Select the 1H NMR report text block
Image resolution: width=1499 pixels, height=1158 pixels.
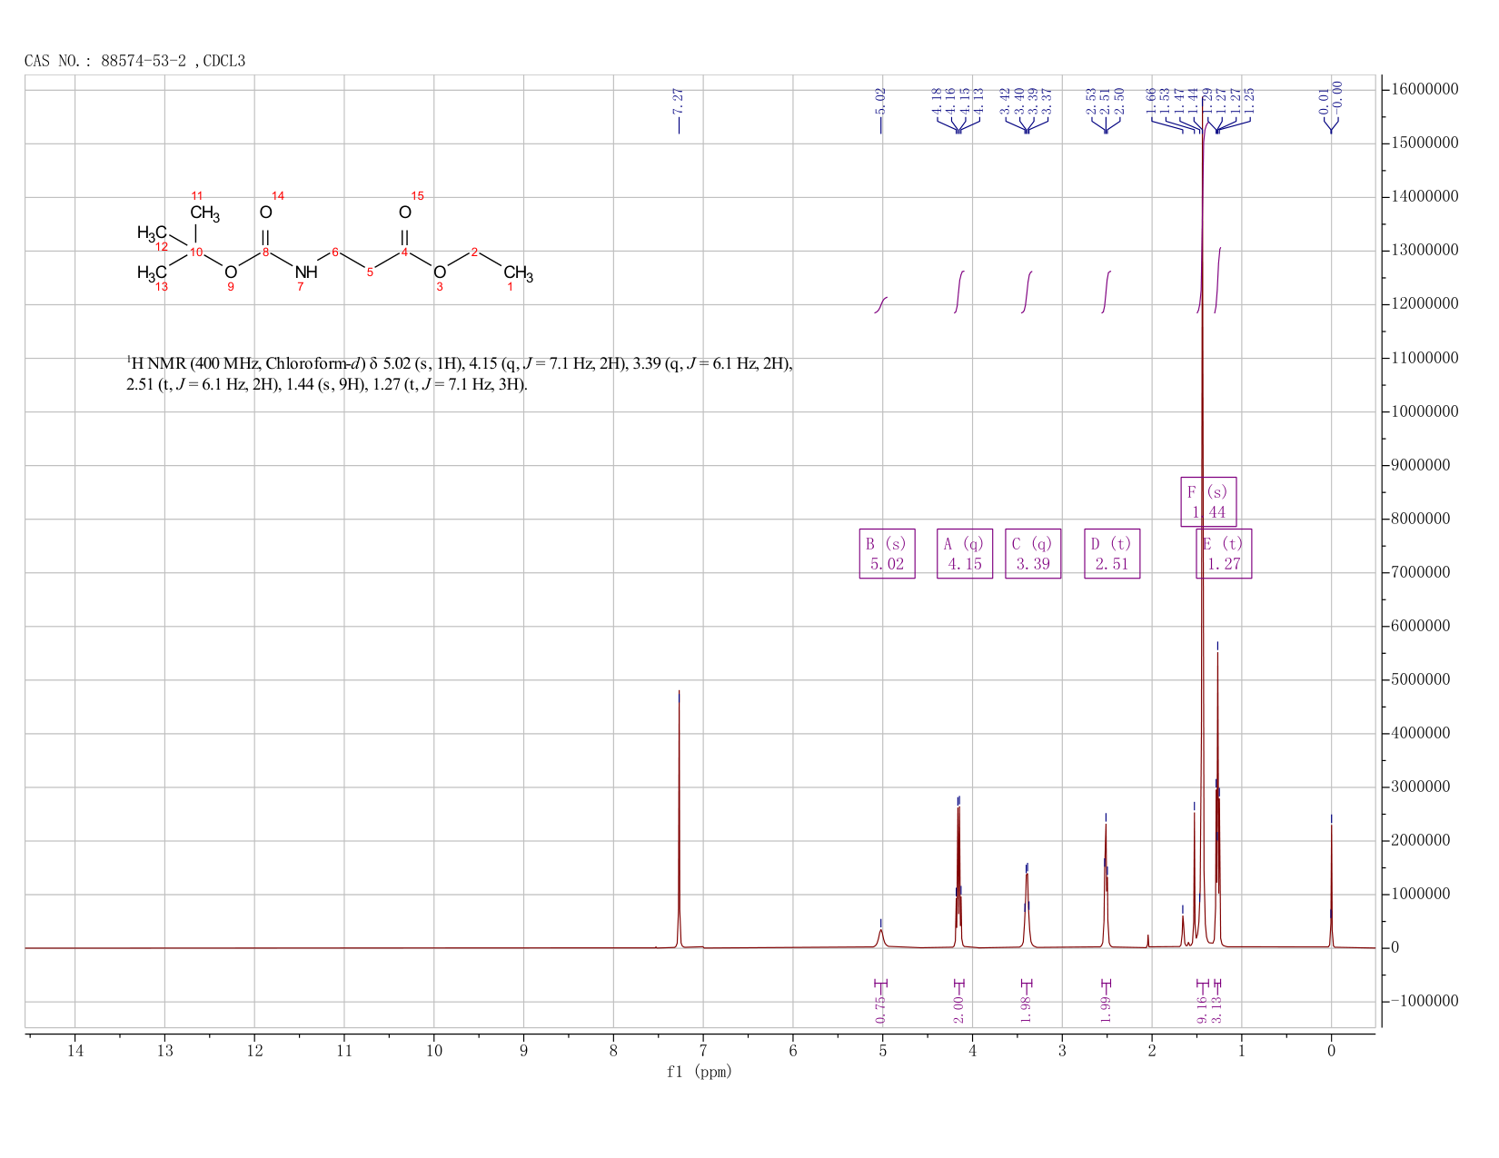tap(460, 374)
